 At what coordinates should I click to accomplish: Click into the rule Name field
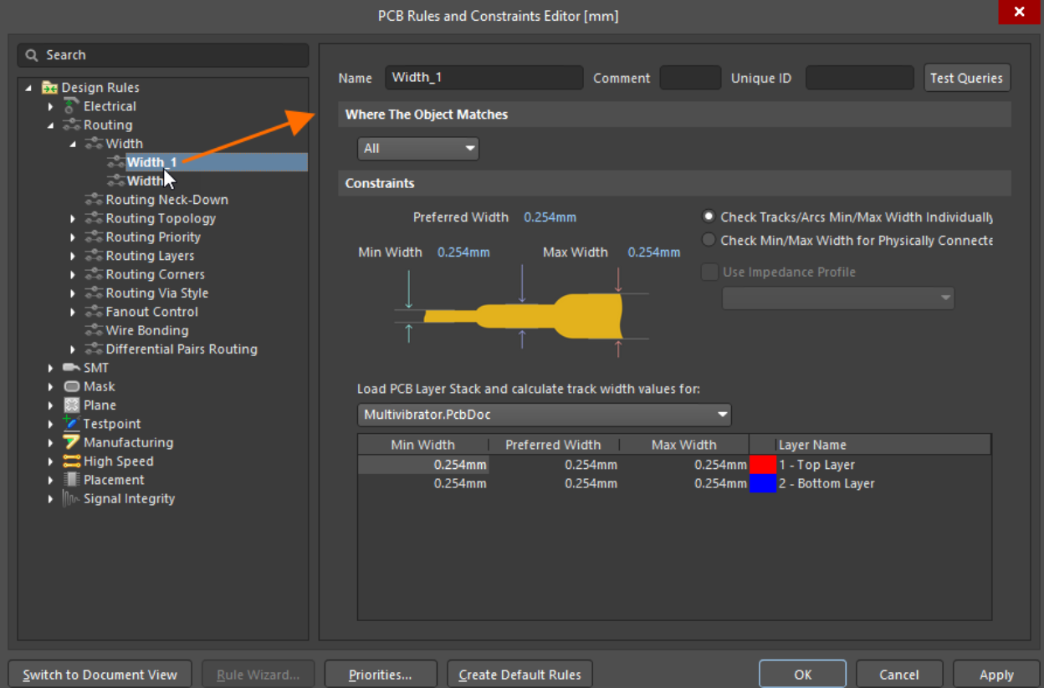[484, 78]
